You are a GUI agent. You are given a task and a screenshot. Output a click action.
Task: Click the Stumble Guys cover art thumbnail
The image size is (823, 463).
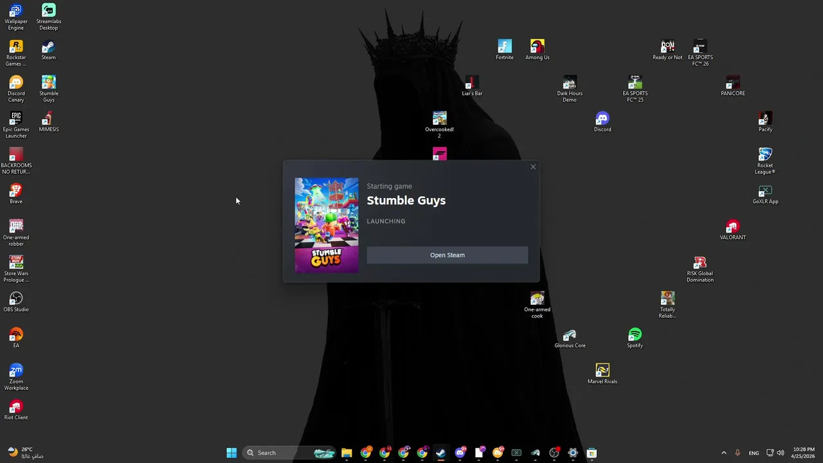pyautogui.click(x=327, y=225)
